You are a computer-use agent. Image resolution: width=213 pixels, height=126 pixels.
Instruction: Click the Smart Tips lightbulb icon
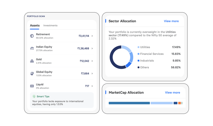click(34, 96)
